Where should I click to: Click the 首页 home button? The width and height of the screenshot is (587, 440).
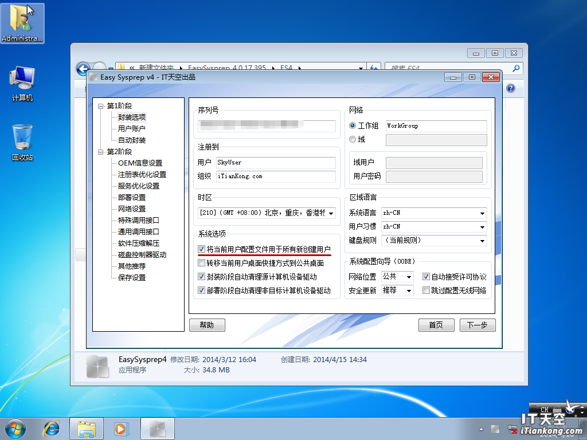click(436, 325)
